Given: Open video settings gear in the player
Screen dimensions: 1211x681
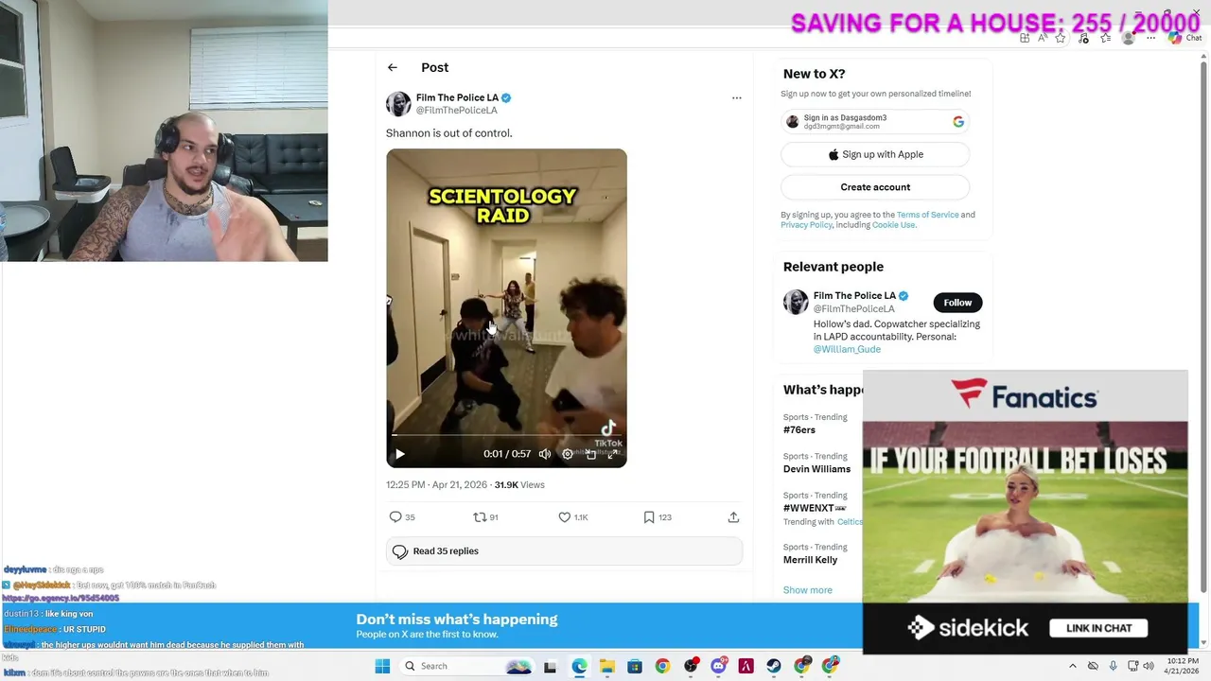Looking at the screenshot, I should point(567,454).
